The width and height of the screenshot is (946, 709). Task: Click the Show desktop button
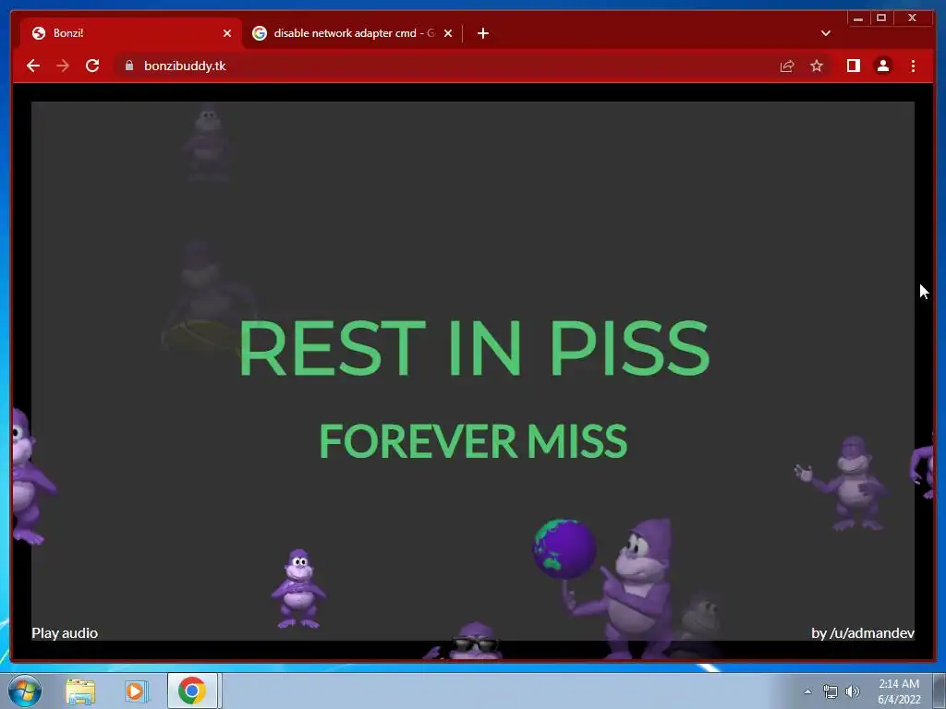pyautogui.click(x=940, y=691)
